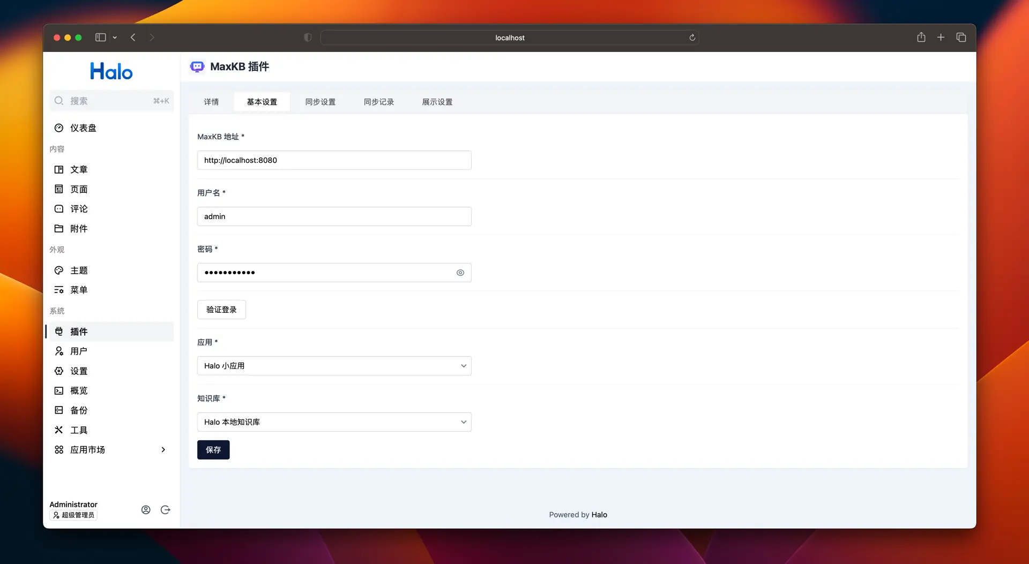Open the Themes (主题) section in the sidebar

tap(79, 270)
